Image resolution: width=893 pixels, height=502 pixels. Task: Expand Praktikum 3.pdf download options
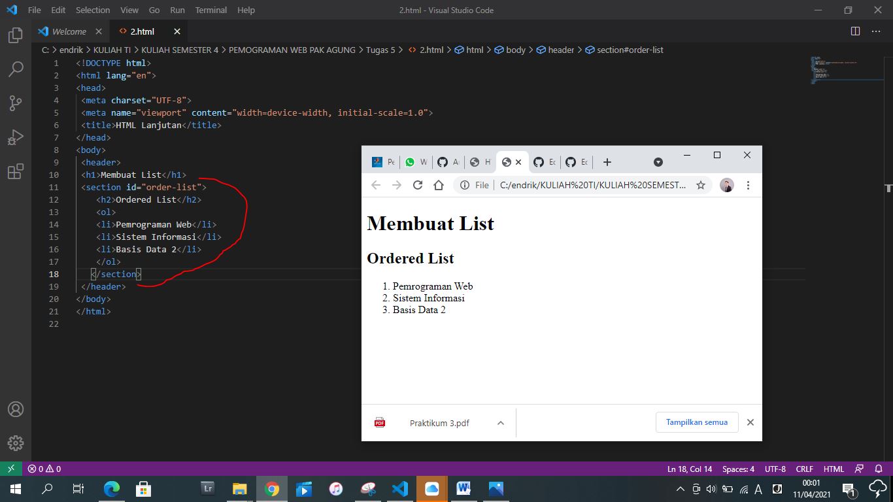click(x=501, y=423)
